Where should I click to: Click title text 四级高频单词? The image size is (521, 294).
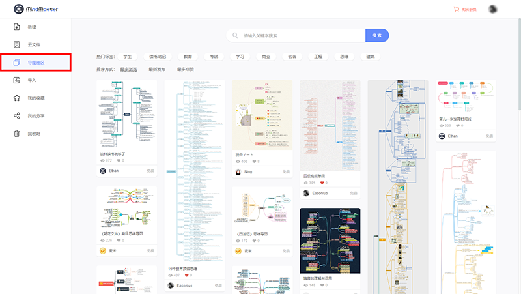[x=314, y=176]
